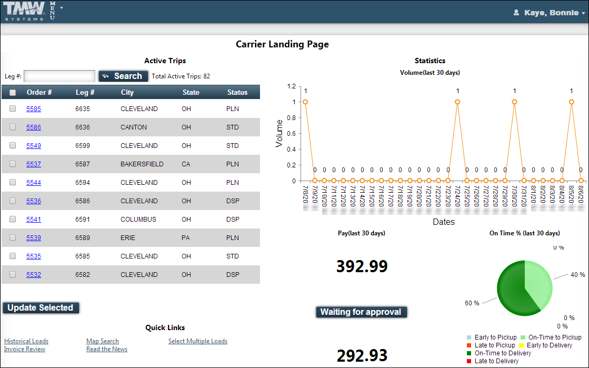Check the box for order 5541
Screen dimensions: 589x368
coord(13,219)
